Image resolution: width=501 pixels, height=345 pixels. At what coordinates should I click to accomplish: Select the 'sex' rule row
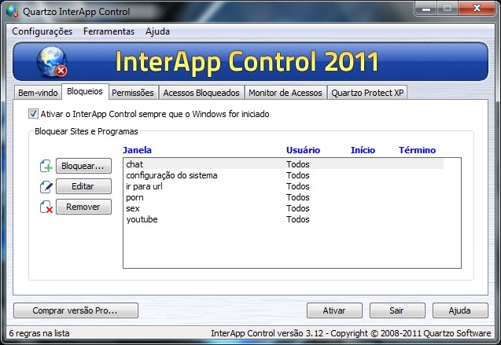(x=284, y=208)
